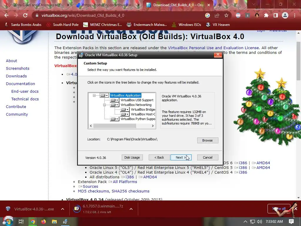Open winmain 7z download options chevron

coord(131,209)
